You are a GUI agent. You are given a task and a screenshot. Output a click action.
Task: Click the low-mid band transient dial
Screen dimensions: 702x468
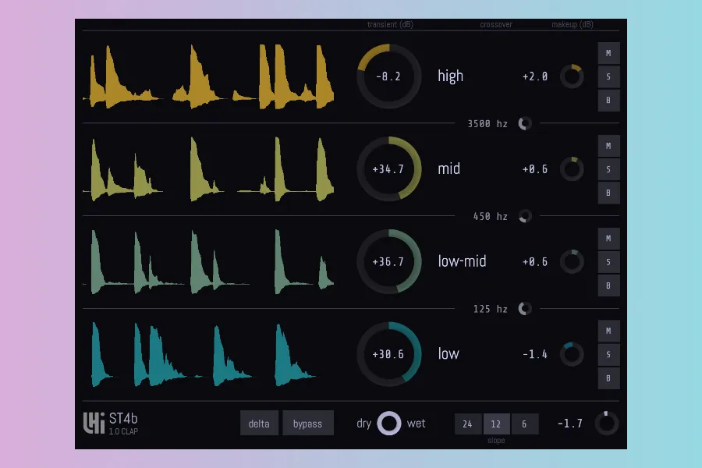pyautogui.click(x=388, y=262)
